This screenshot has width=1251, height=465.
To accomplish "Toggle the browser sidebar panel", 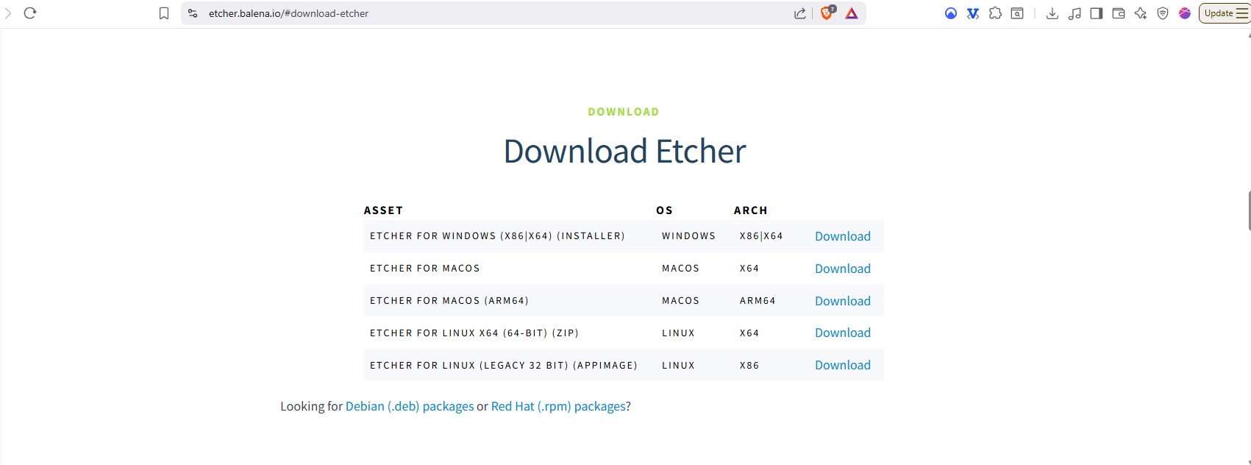I will tap(1097, 13).
